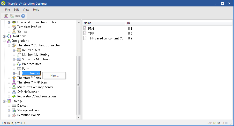Click the first toolbar design icon

coord(6,16)
